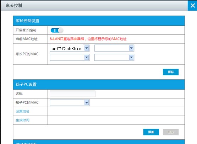Click the 孩子PC设置 section header
This screenshot has width=197, height=144.
pos(99,84)
